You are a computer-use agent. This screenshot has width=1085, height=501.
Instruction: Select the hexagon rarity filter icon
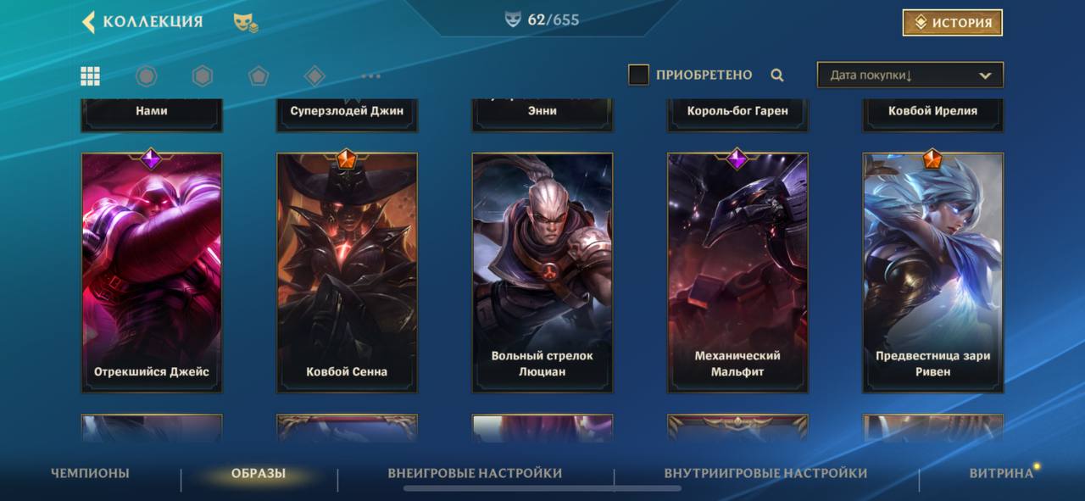[x=202, y=76]
